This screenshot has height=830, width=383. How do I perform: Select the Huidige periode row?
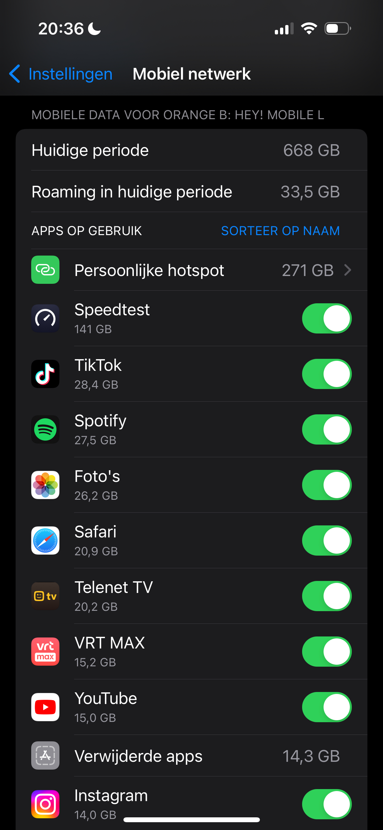[x=191, y=150]
